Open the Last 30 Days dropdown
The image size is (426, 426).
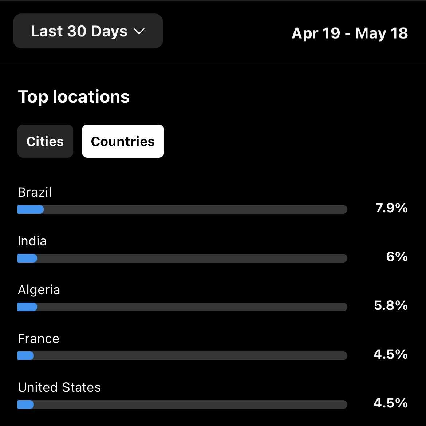click(x=88, y=31)
